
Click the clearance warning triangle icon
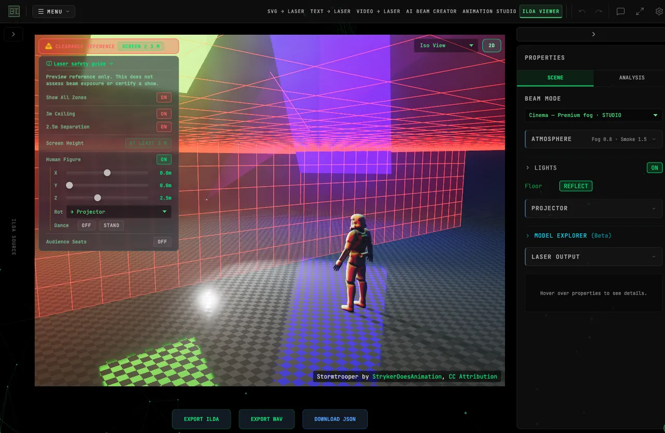point(48,46)
